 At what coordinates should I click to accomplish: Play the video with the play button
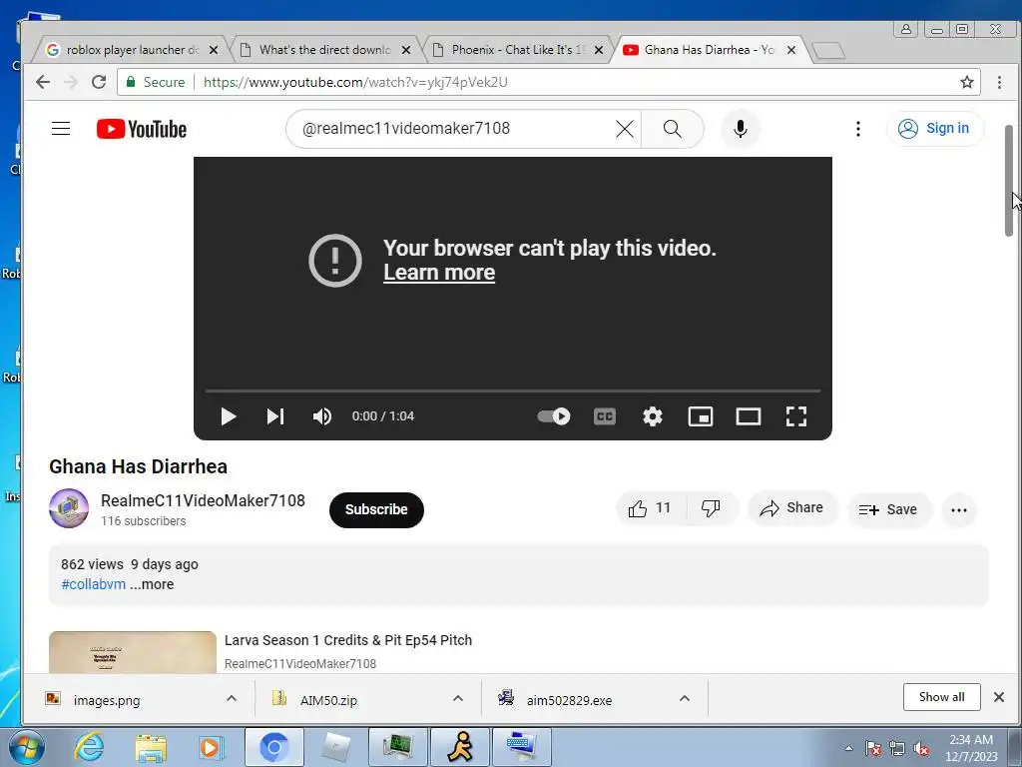(x=228, y=416)
